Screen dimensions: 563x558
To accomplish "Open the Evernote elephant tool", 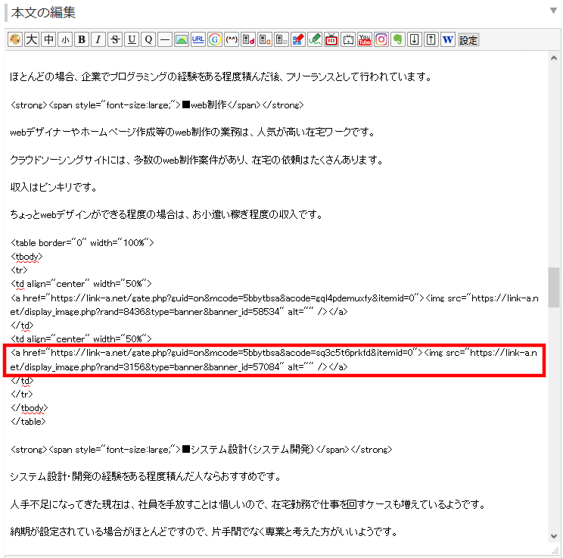I will pyautogui.click(x=398, y=39).
